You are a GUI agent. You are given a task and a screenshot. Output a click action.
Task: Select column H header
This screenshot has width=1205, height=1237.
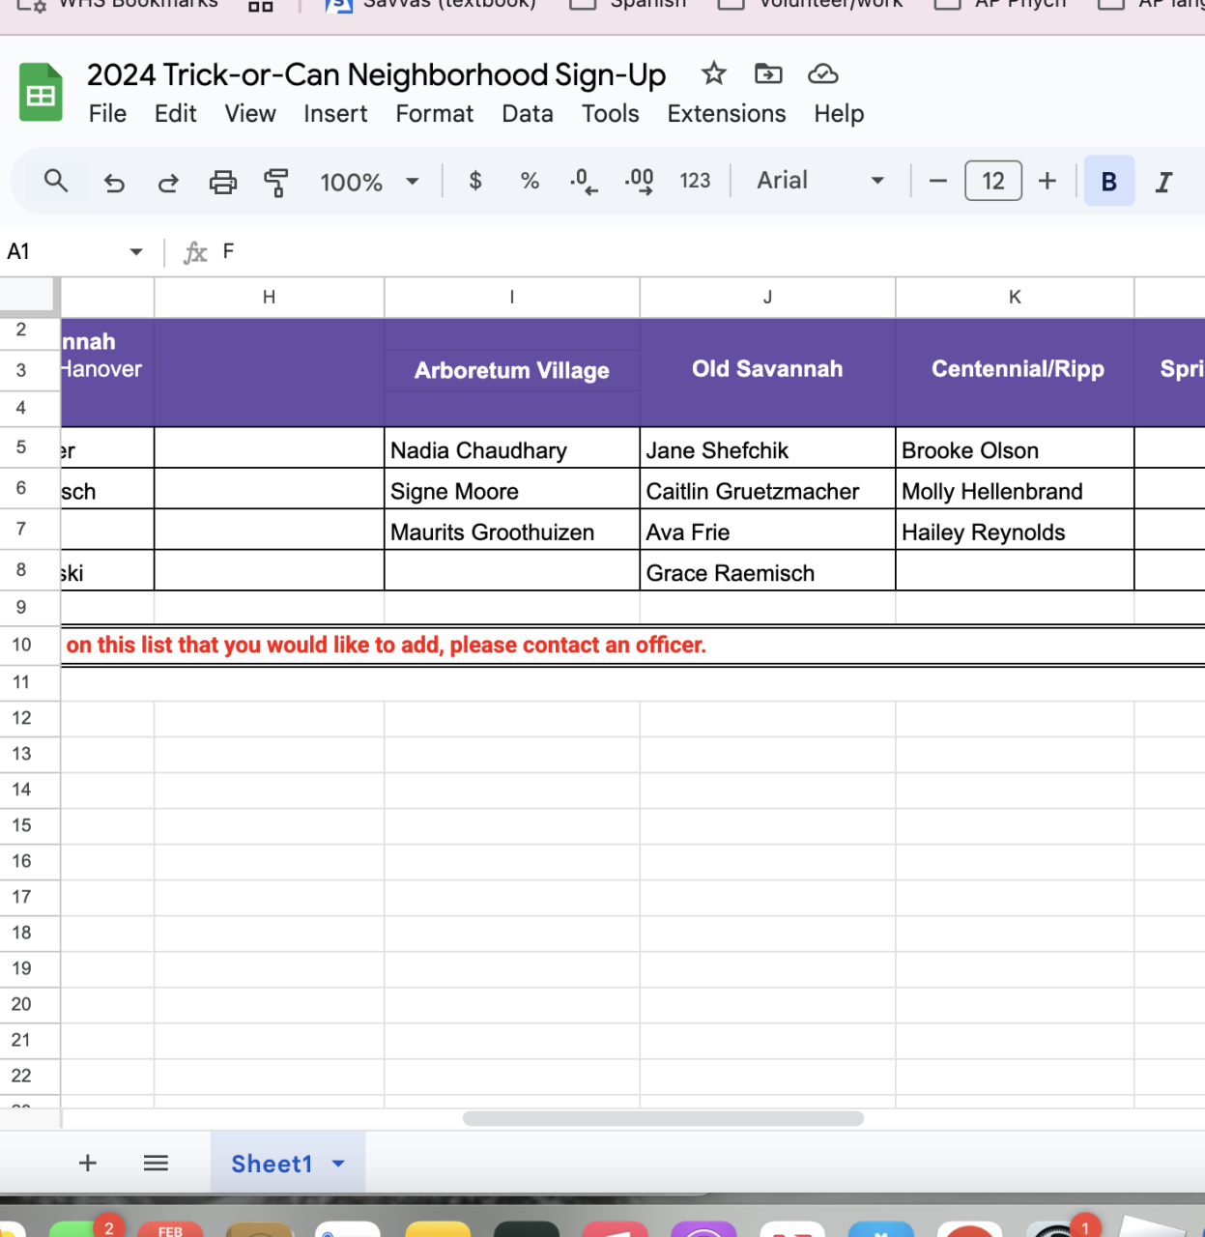pos(270,298)
